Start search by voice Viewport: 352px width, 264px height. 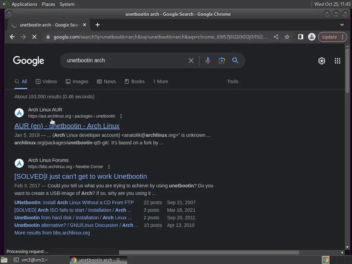tap(208, 60)
